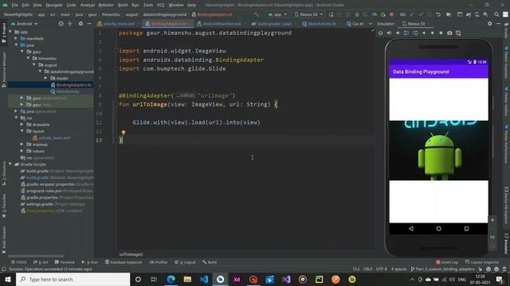Image resolution: width=510 pixels, height=286 pixels.
Task: Expand the drawable folder
Action: 22,125
